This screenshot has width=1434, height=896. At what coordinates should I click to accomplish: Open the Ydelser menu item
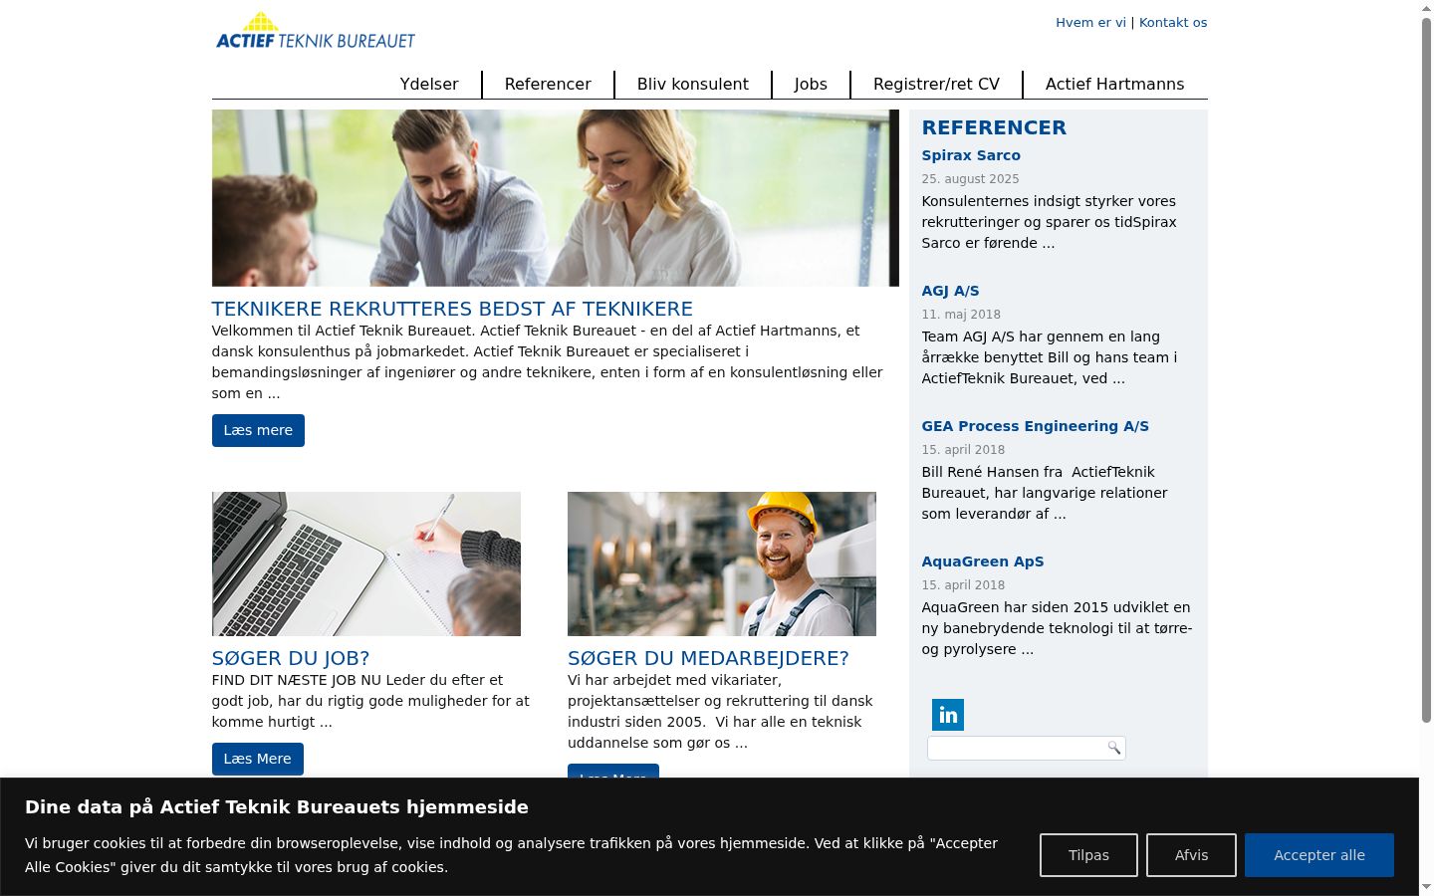[x=429, y=85]
